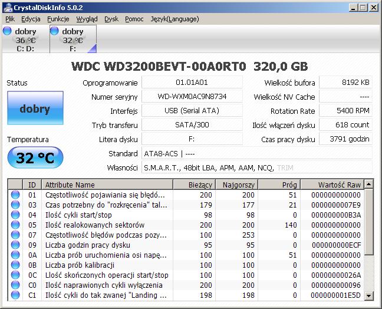Viewport: 382px width, 309px height.
Task: Click the status orb for attribute 0B
Action: [x=15, y=265]
